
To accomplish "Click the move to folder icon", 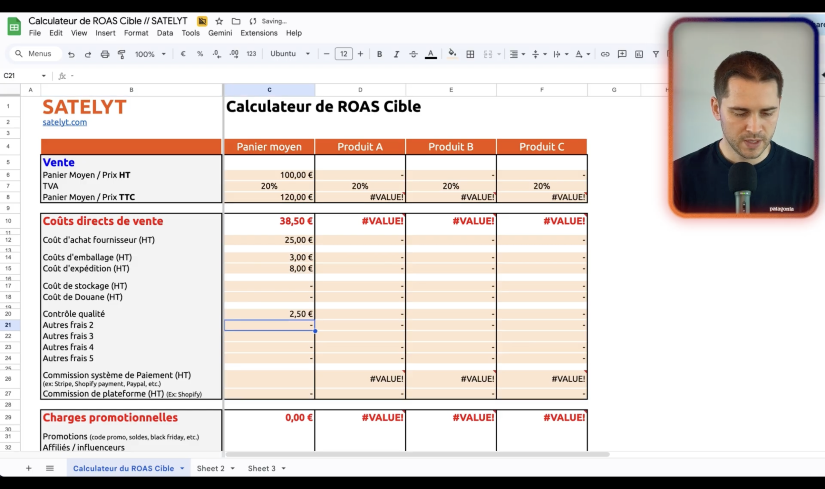I will 236,21.
